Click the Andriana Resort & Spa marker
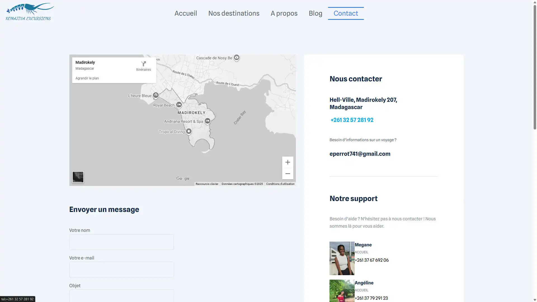 pyautogui.click(x=207, y=121)
